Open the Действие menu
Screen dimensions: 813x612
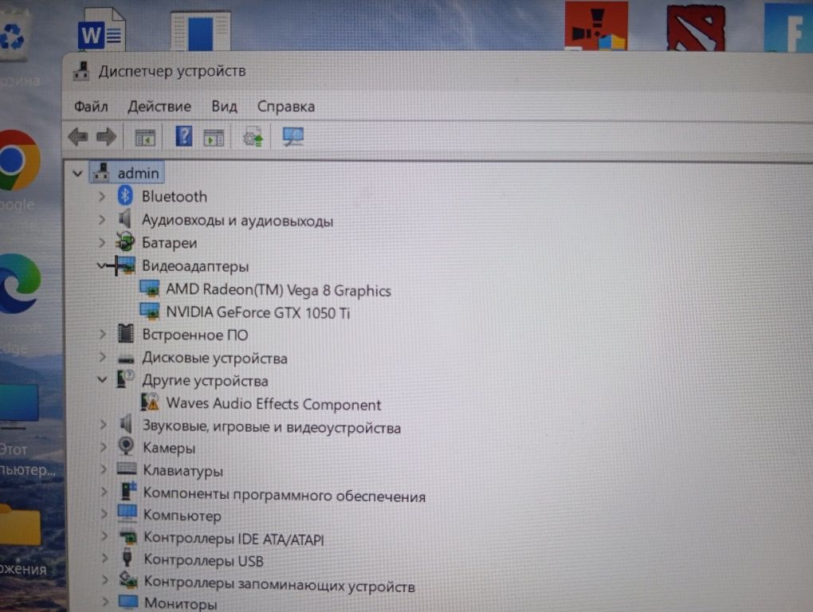(159, 106)
